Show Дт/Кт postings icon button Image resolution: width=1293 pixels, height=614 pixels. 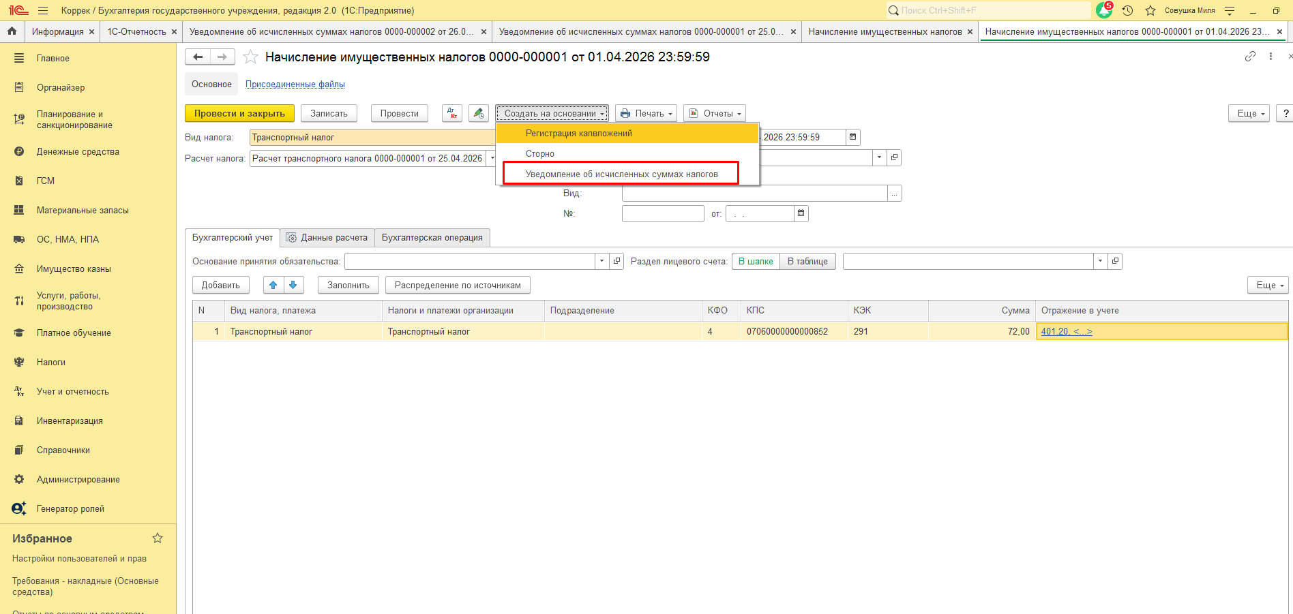pyautogui.click(x=452, y=113)
